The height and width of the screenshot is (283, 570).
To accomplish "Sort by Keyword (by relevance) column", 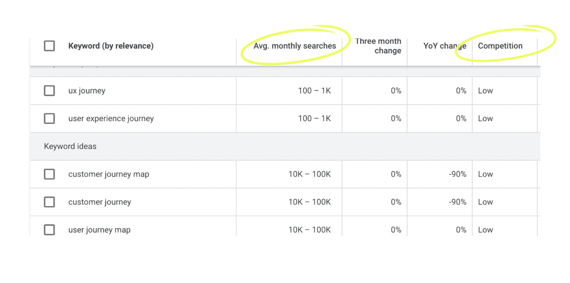I will (110, 46).
